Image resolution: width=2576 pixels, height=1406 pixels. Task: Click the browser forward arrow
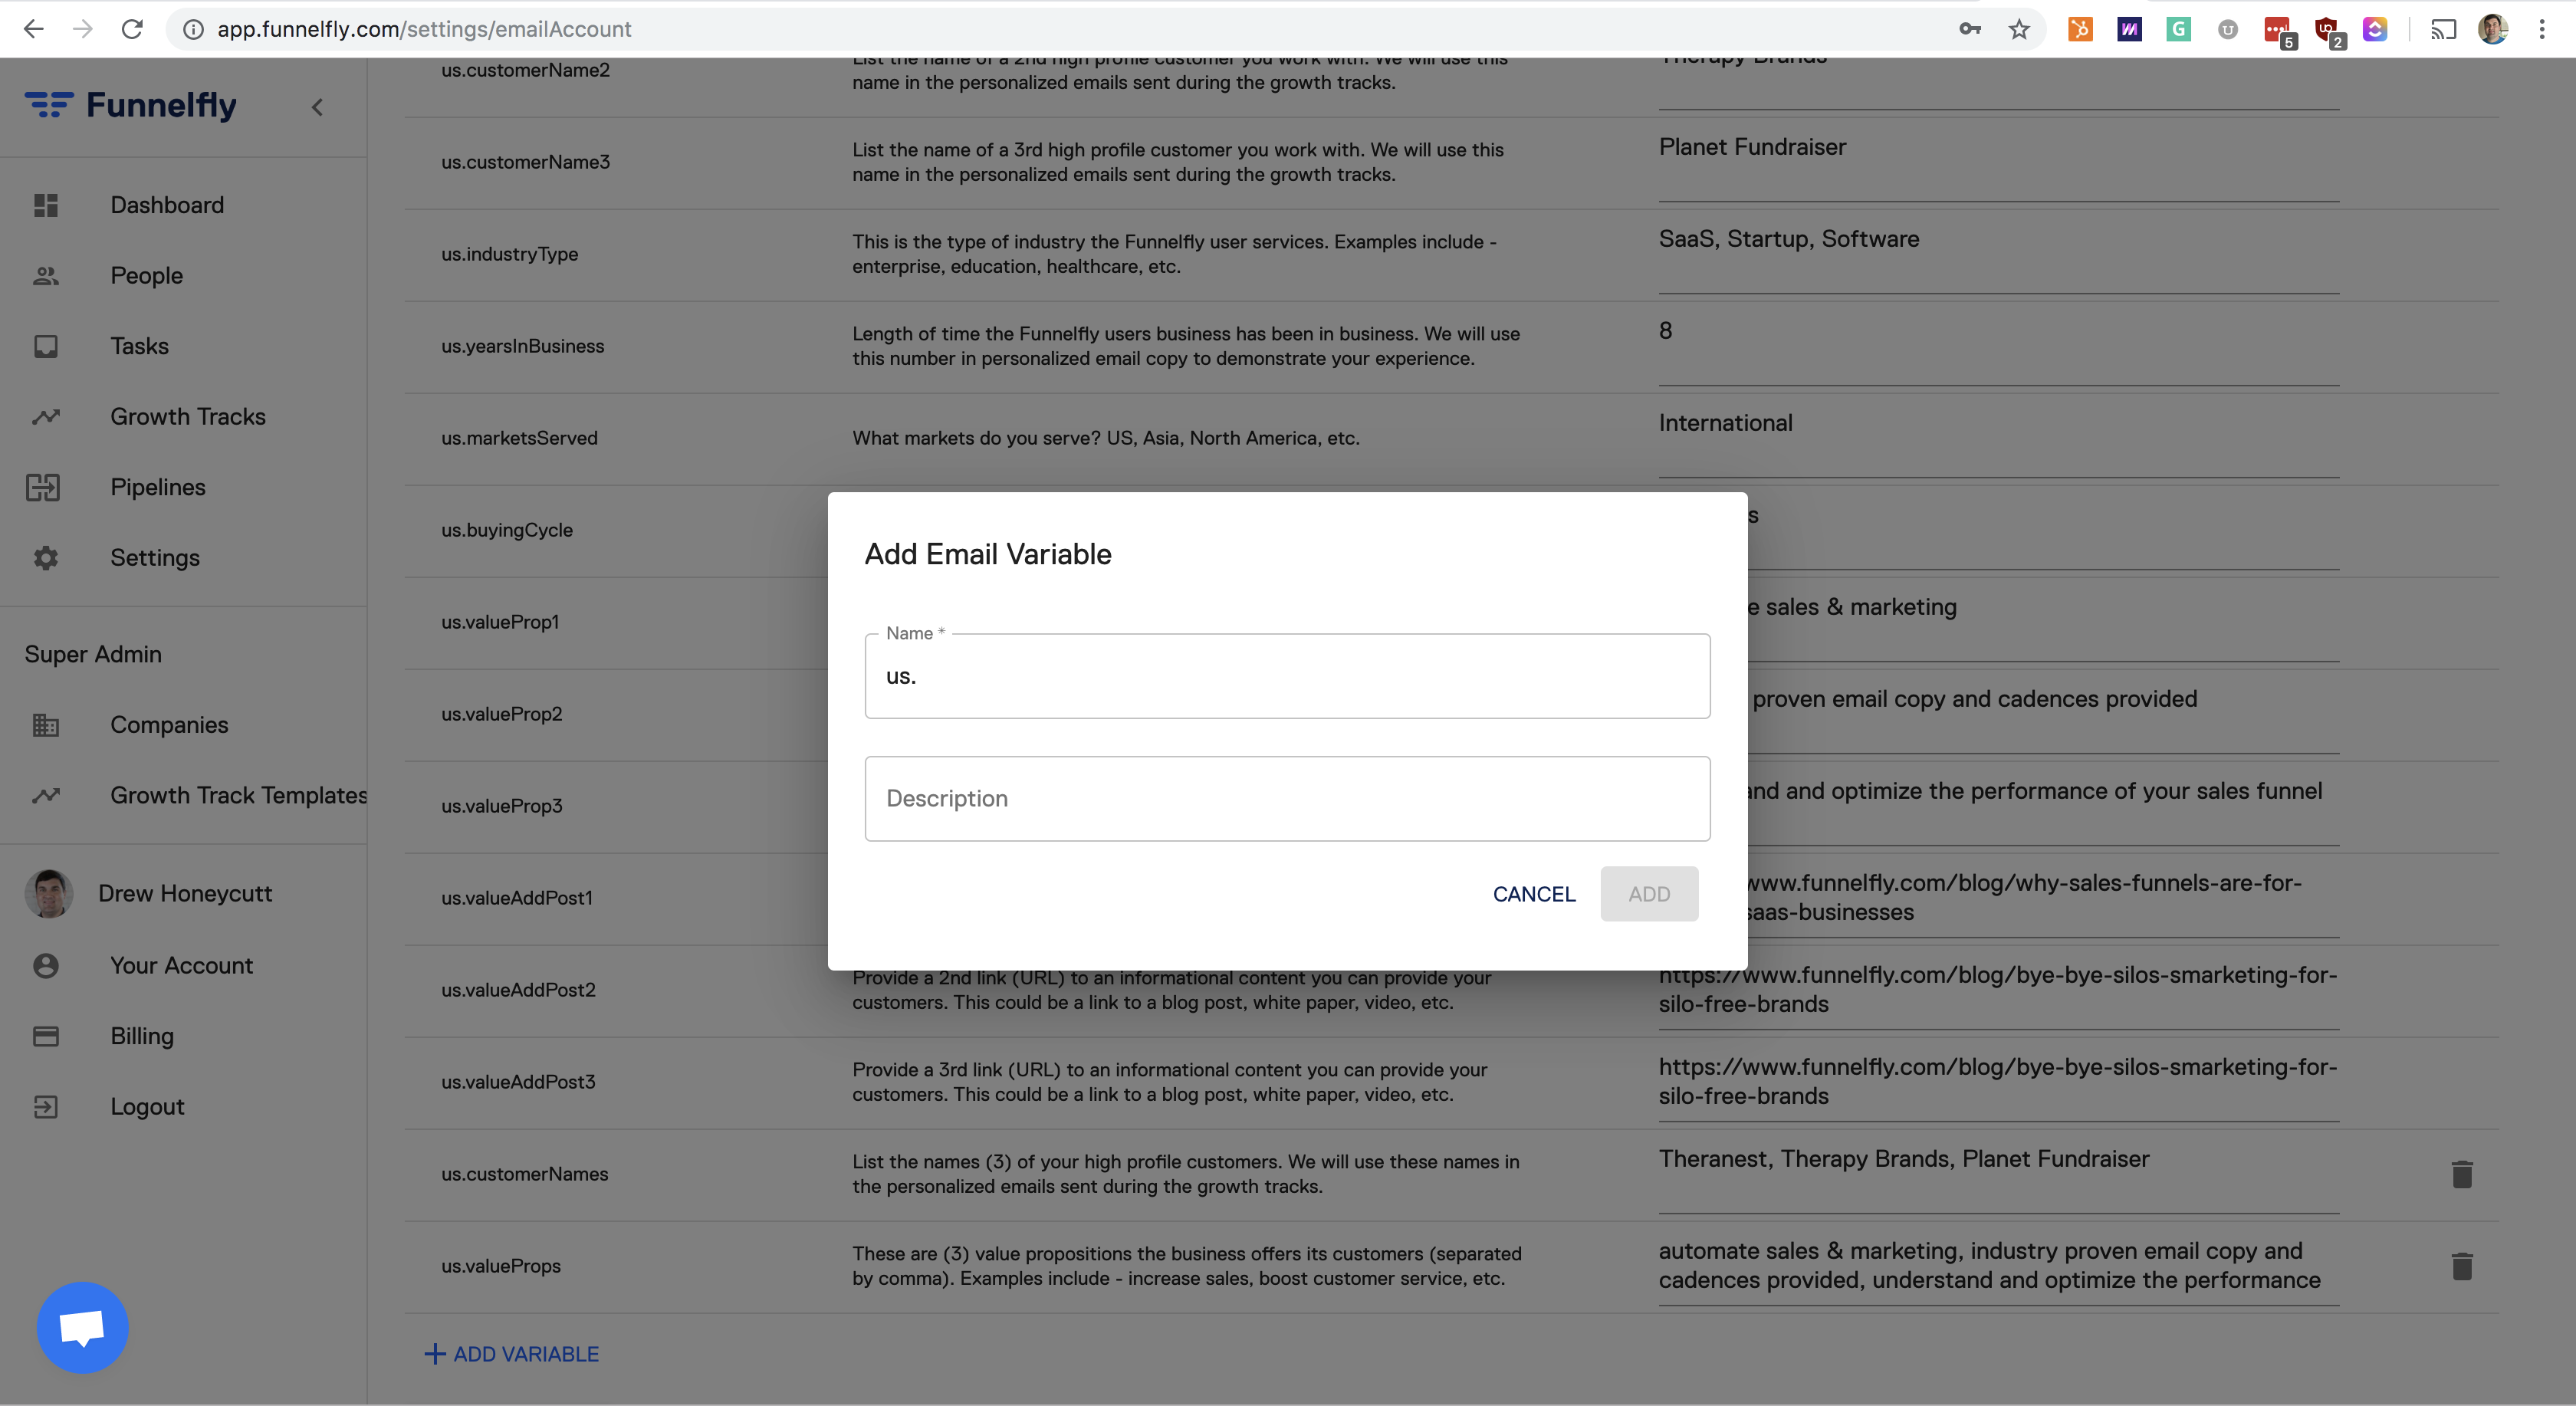click(x=83, y=29)
